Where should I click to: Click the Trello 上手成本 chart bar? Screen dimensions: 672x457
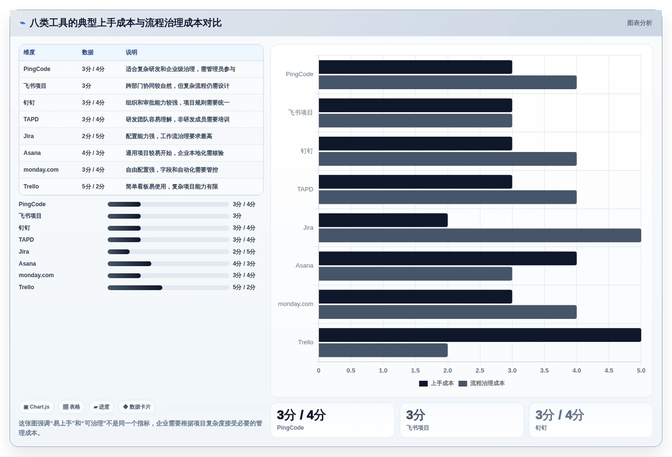(x=480, y=335)
